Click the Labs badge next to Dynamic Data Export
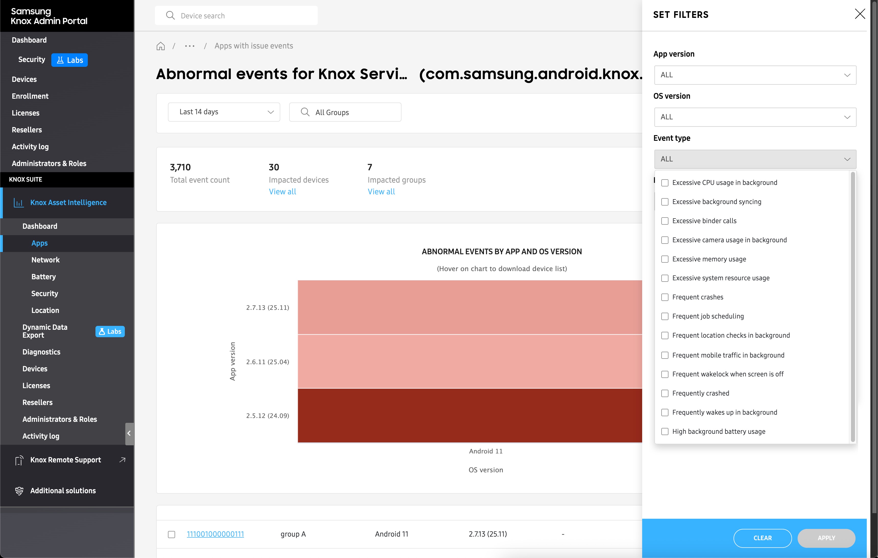This screenshot has height=558, width=878. pos(110,332)
